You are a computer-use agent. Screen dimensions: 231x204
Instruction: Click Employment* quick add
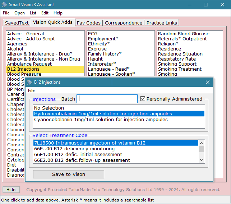103,39
